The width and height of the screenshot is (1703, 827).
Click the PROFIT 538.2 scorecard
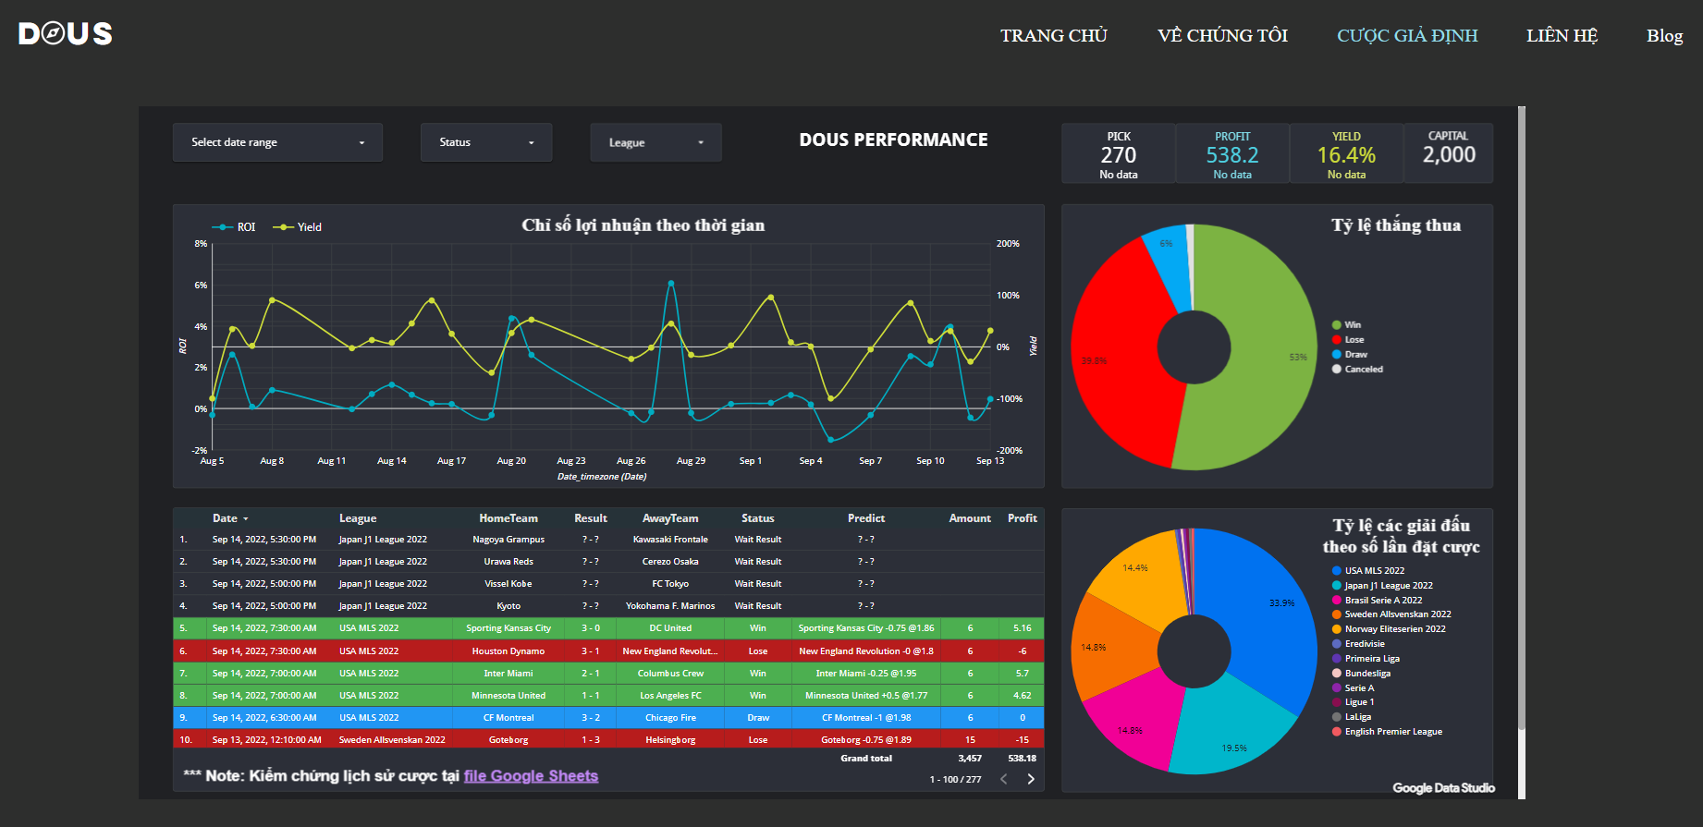coord(1232,153)
